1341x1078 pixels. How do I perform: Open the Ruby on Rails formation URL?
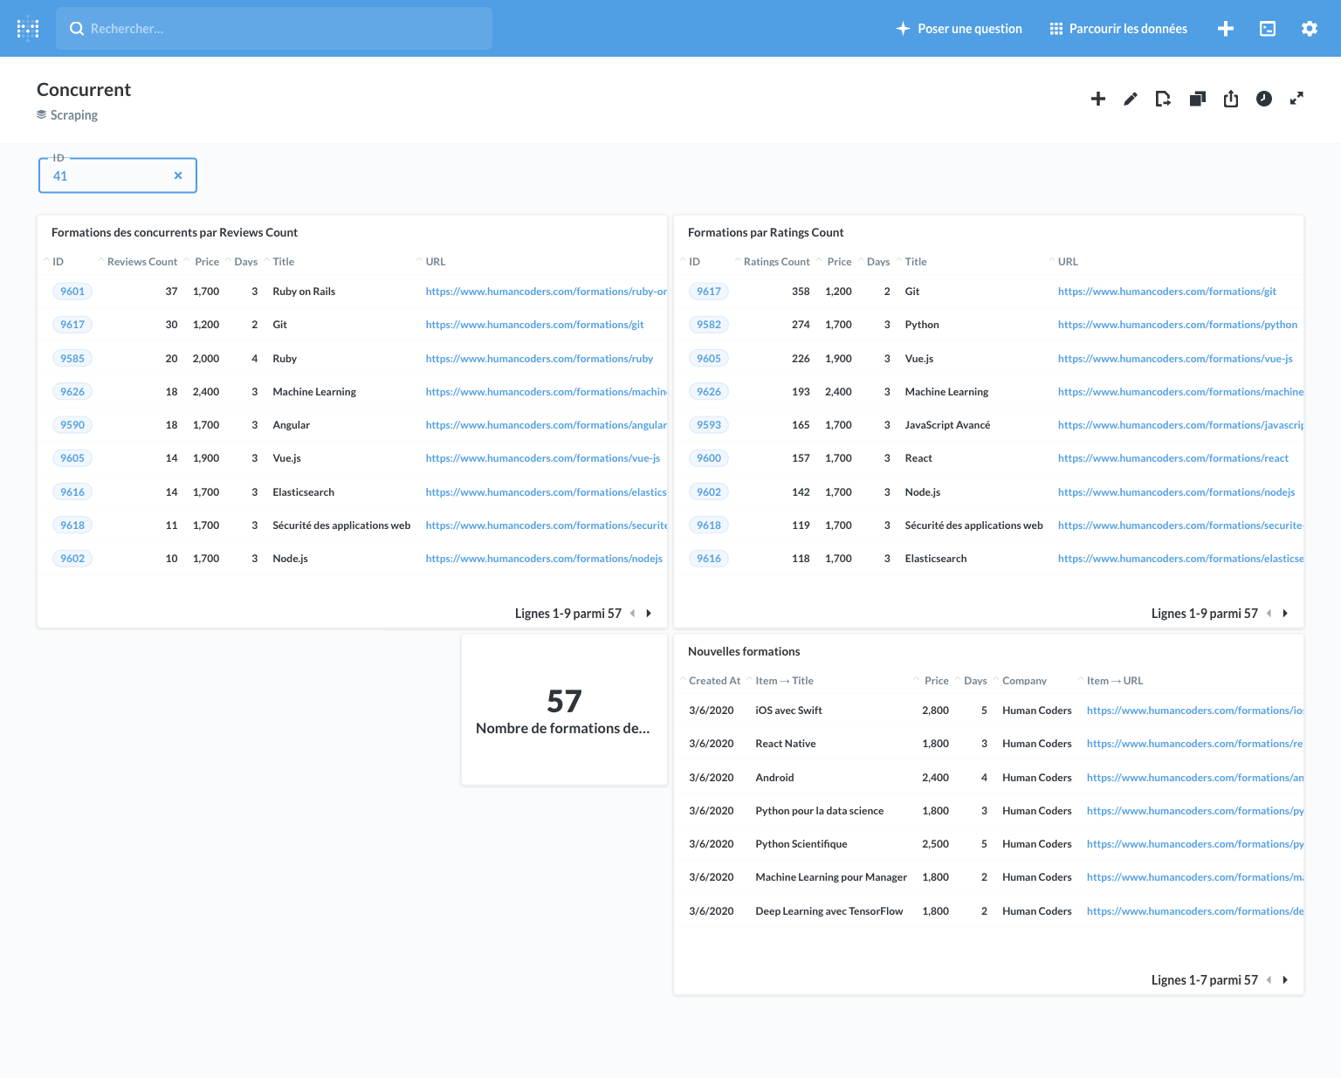point(546,292)
